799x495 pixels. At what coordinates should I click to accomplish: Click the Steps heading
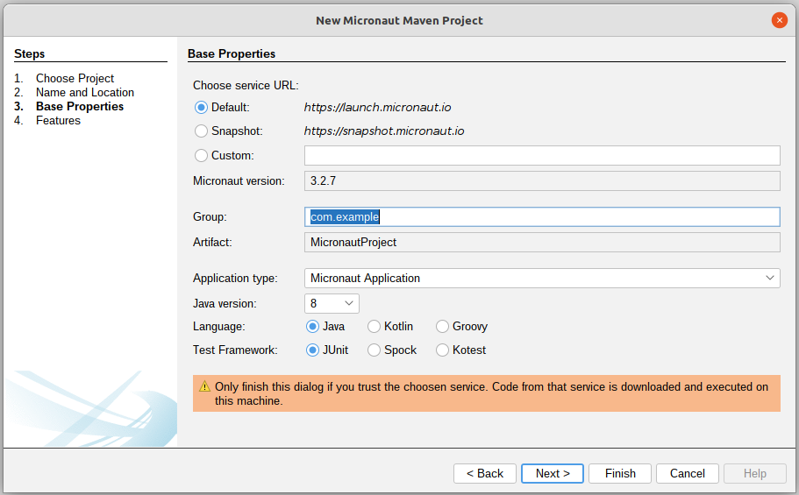[30, 54]
